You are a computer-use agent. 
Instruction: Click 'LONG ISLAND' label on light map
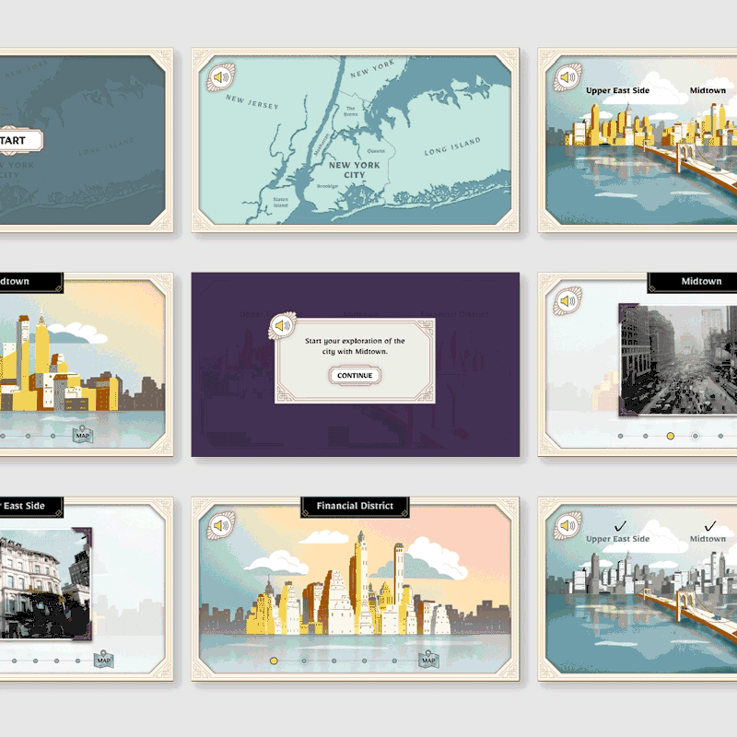tap(452, 146)
